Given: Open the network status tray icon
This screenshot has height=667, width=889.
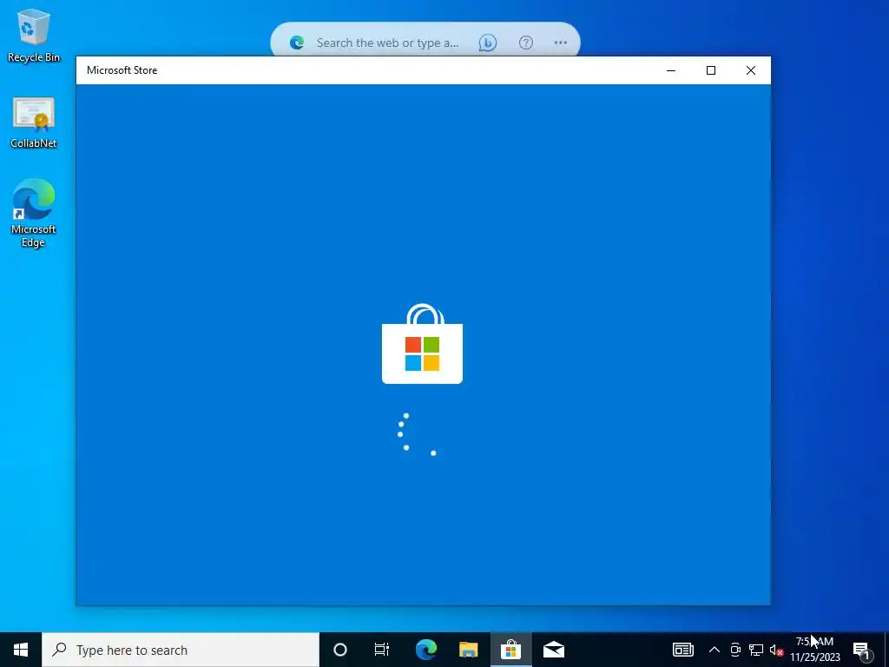Looking at the screenshot, I should (x=756, y=650).
